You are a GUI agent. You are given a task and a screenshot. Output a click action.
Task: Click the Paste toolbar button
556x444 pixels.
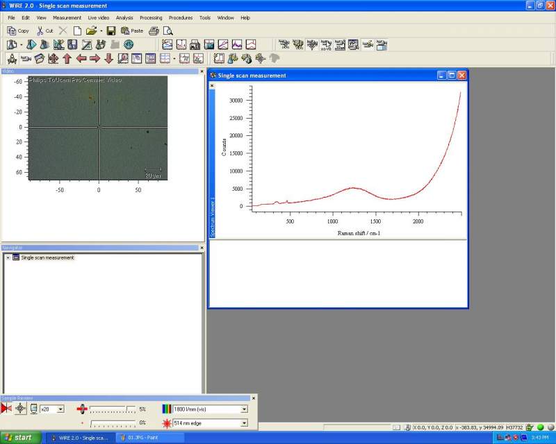click(132, 31)
